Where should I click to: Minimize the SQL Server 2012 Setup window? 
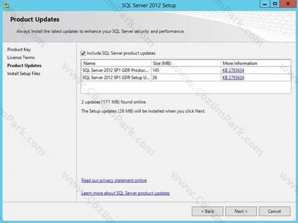click(x=265, y=4)
